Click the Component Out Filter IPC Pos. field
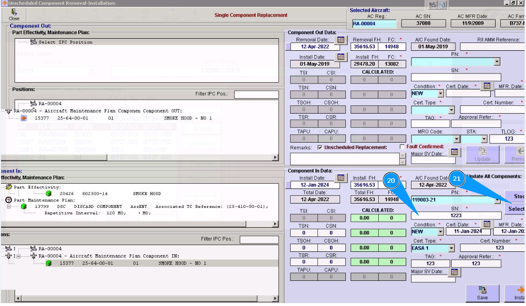The height and width of the screenshot is (306, 526). 256,94
